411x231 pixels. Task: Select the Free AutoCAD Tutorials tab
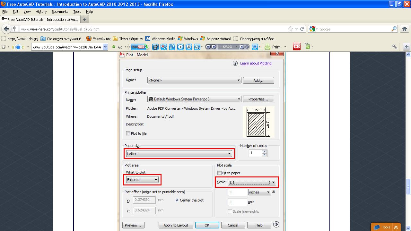point(39,19)
